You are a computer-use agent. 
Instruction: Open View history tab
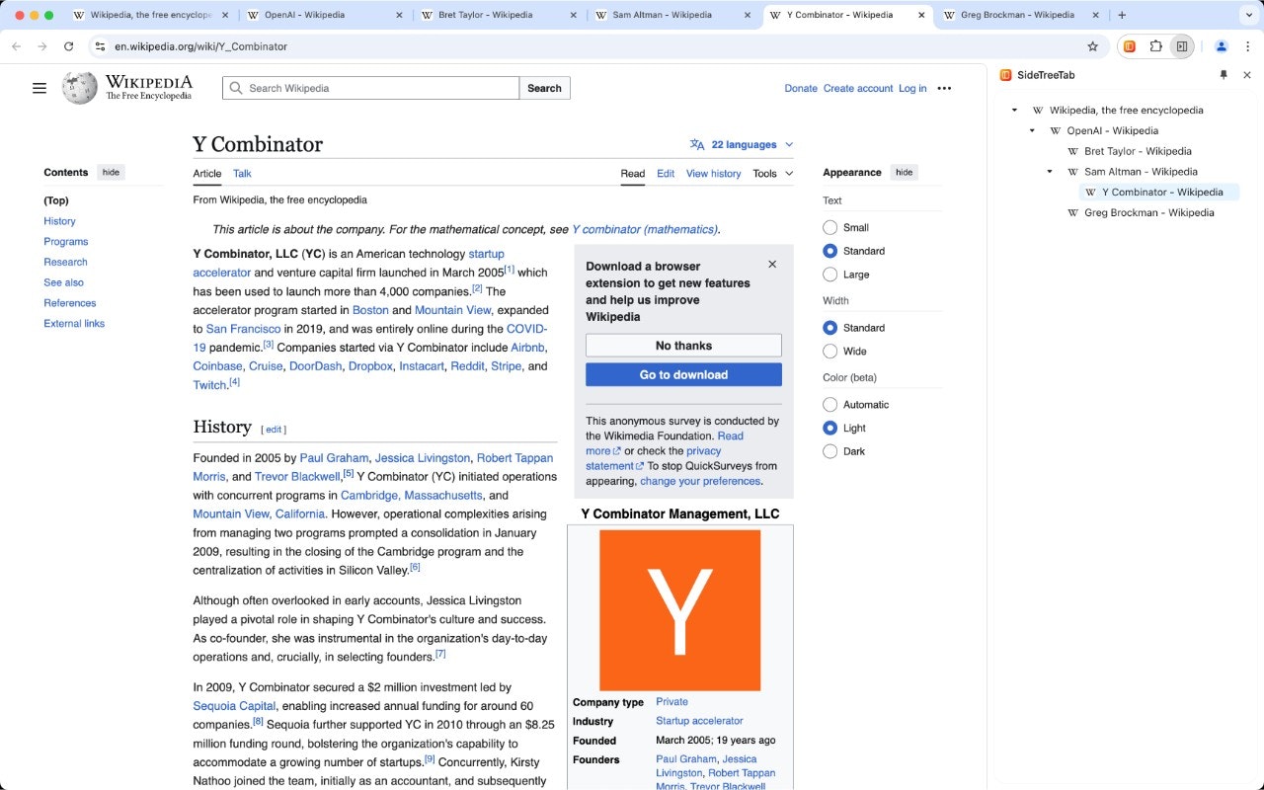(713, 174)
